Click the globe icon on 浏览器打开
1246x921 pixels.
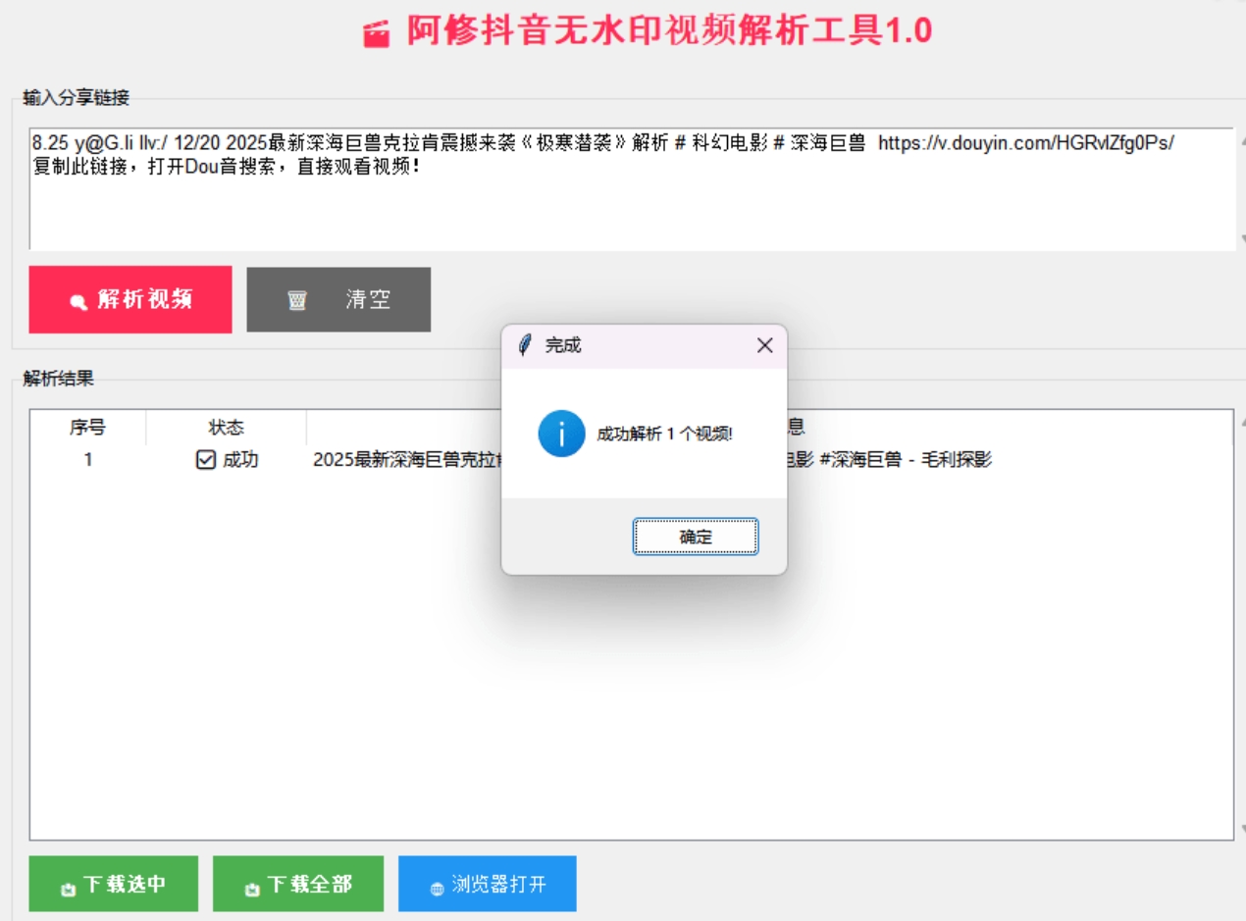pos(437,889)
